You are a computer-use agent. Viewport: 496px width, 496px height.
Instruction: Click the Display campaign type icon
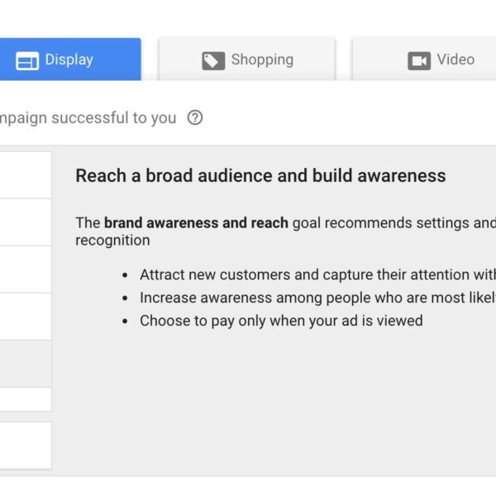coord(27,60)
